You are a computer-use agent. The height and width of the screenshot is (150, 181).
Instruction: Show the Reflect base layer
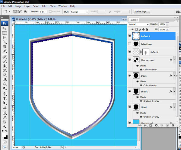pyautogui.click(x=130, y=44)
